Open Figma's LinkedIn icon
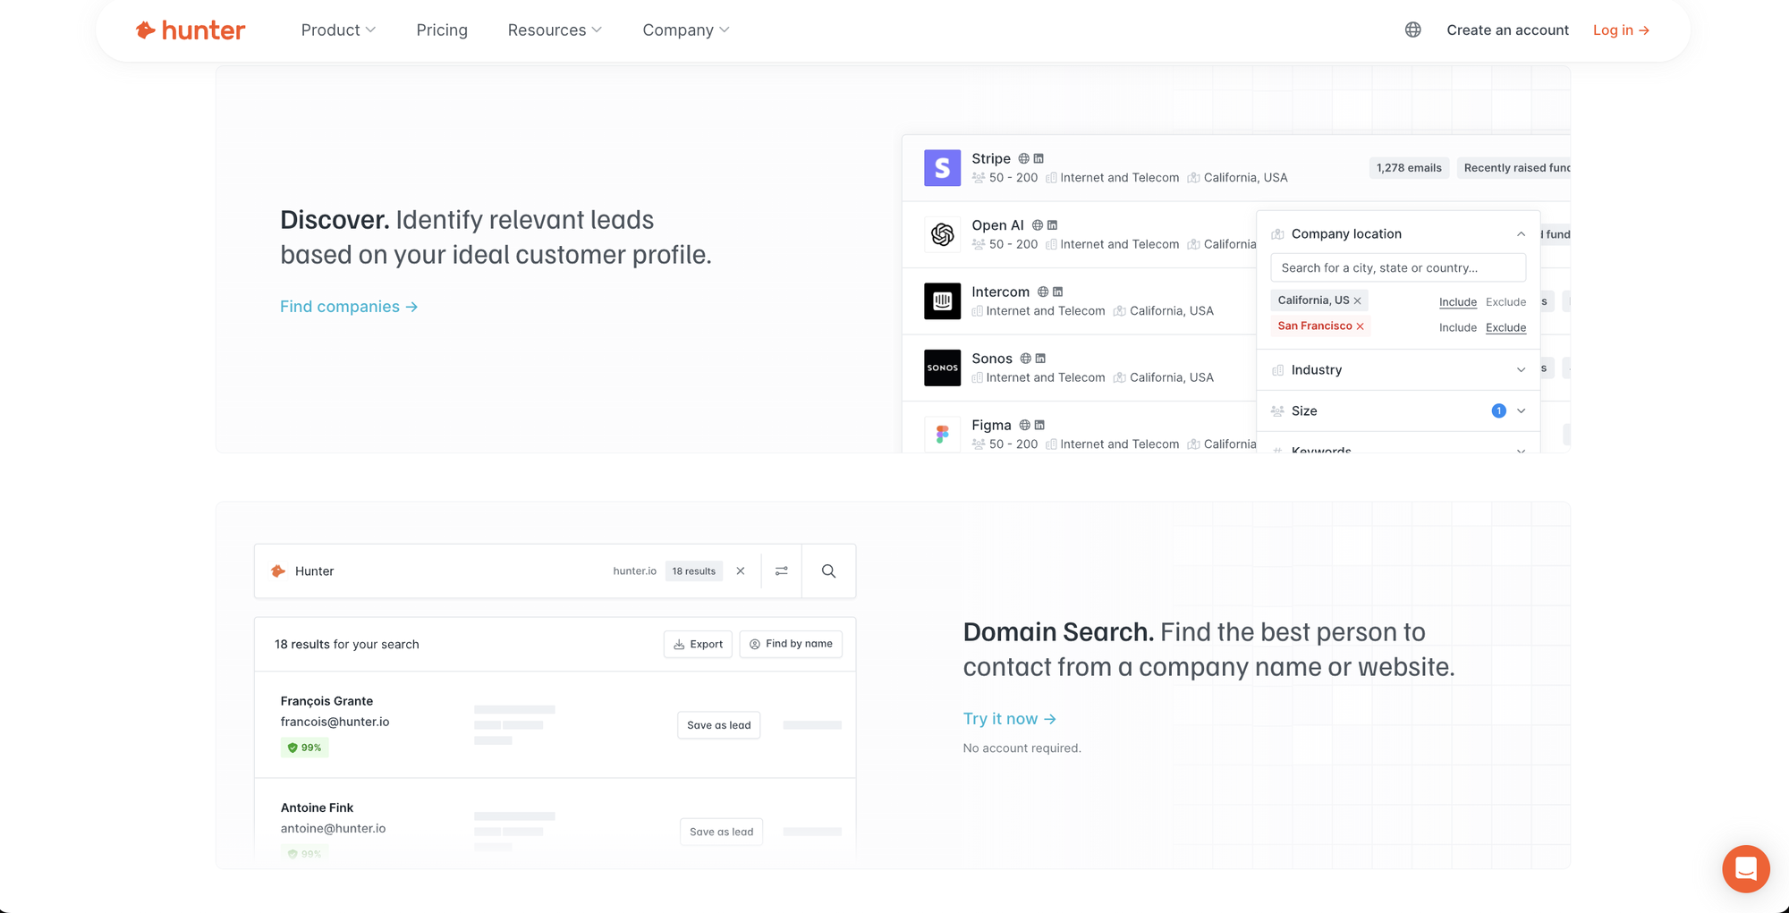Image resolution: width=1789 pixels, height=913 pixels. (1039, 425)
